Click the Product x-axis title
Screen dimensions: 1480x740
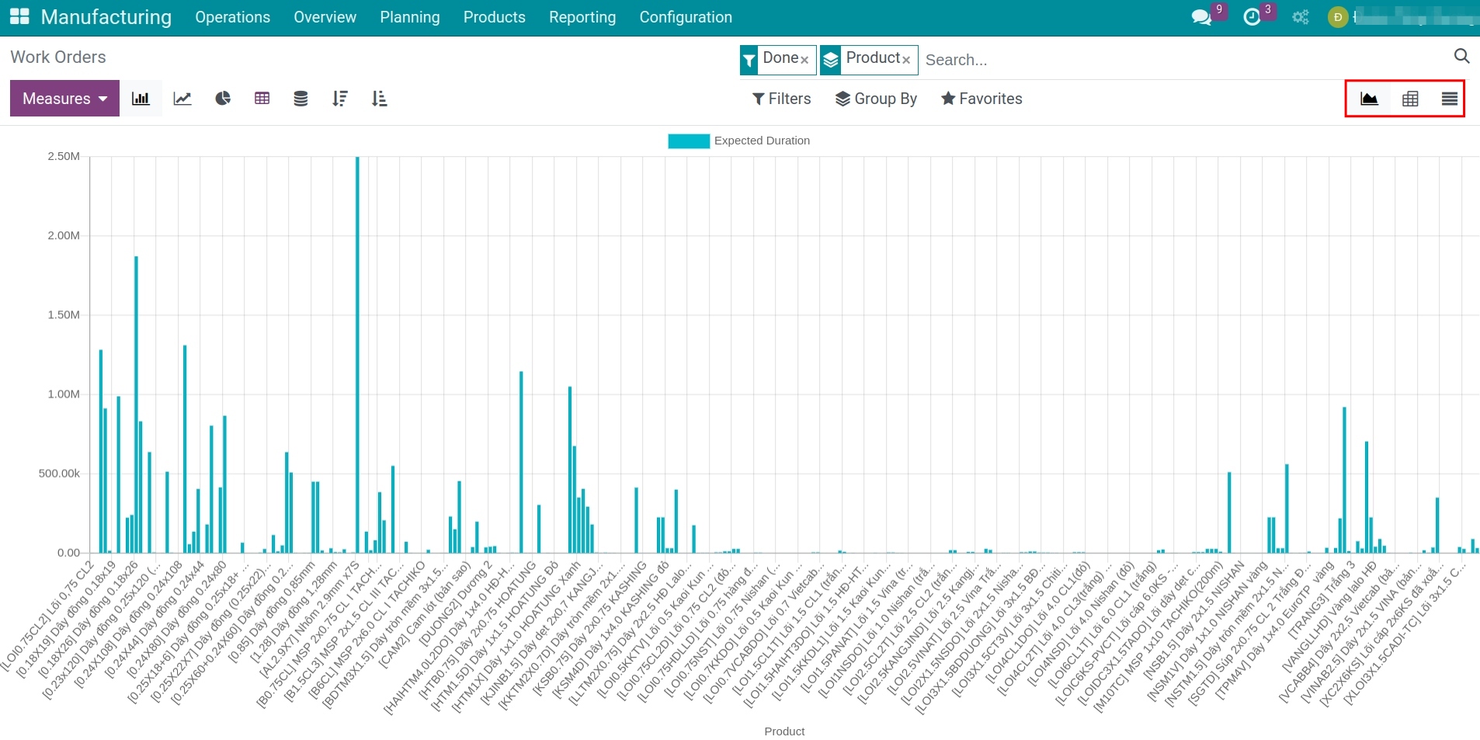[x=784, y=731]
